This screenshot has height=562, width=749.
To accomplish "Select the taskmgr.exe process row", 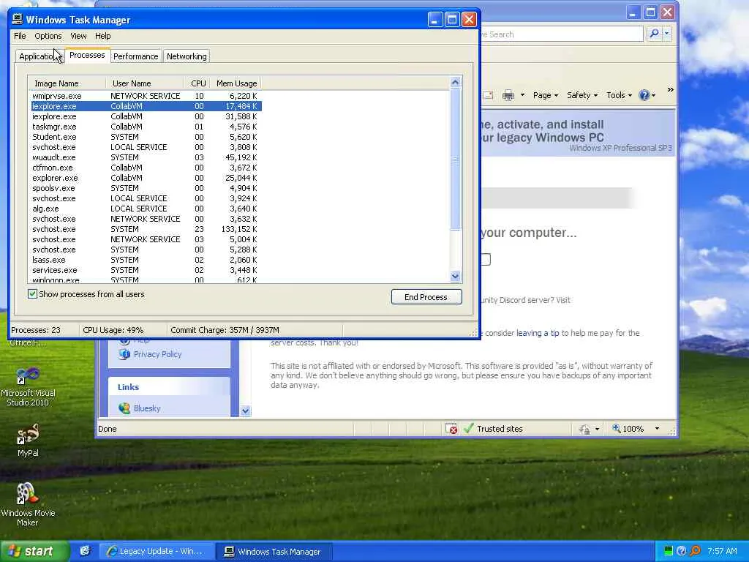I will (145, 127).
